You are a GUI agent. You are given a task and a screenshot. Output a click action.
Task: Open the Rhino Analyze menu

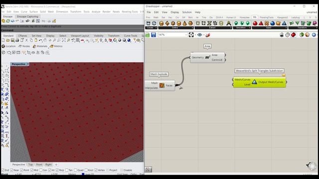[96, 12]
